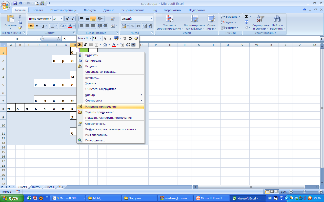
Task: Select Формат ячеек... in the context menu
Action: [x=110, y=124]
